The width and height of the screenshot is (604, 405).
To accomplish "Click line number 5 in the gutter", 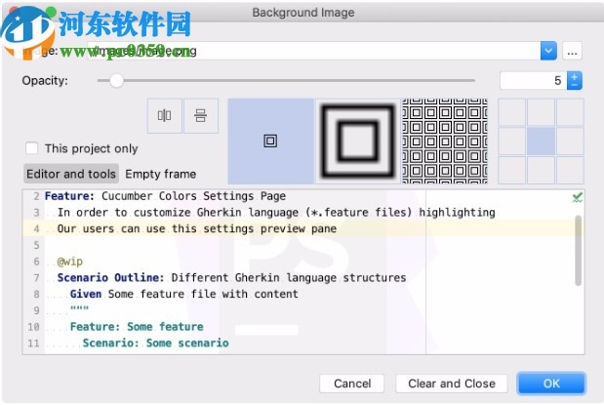I will 36,245.
